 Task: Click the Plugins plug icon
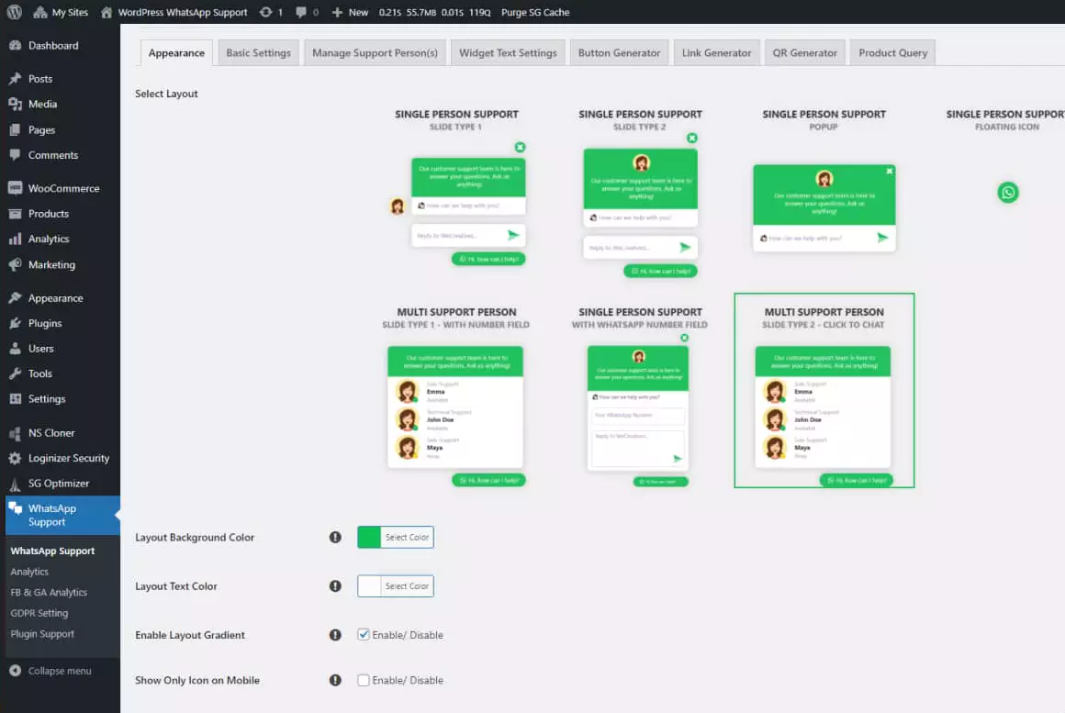click(15, 323)
